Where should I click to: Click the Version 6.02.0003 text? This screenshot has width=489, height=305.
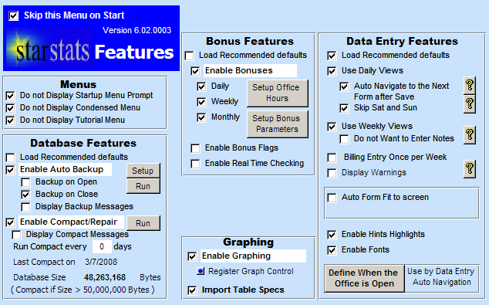point(137,30)
